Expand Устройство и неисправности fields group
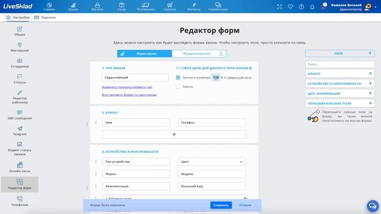Screen dimensions: 381x214 click(x=340, y=83)
